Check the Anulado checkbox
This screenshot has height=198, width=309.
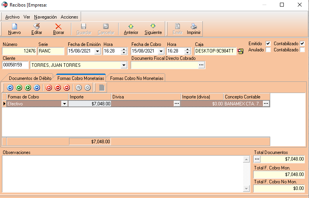coord(268,50)
